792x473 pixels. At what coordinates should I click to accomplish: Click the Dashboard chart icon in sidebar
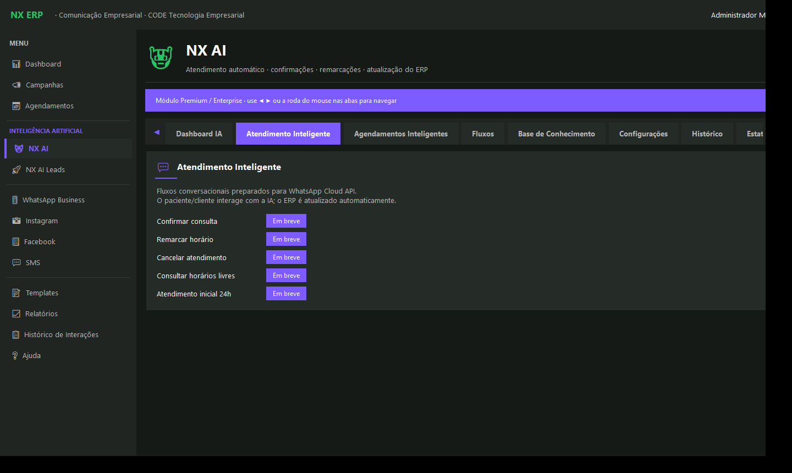[16, 64]
